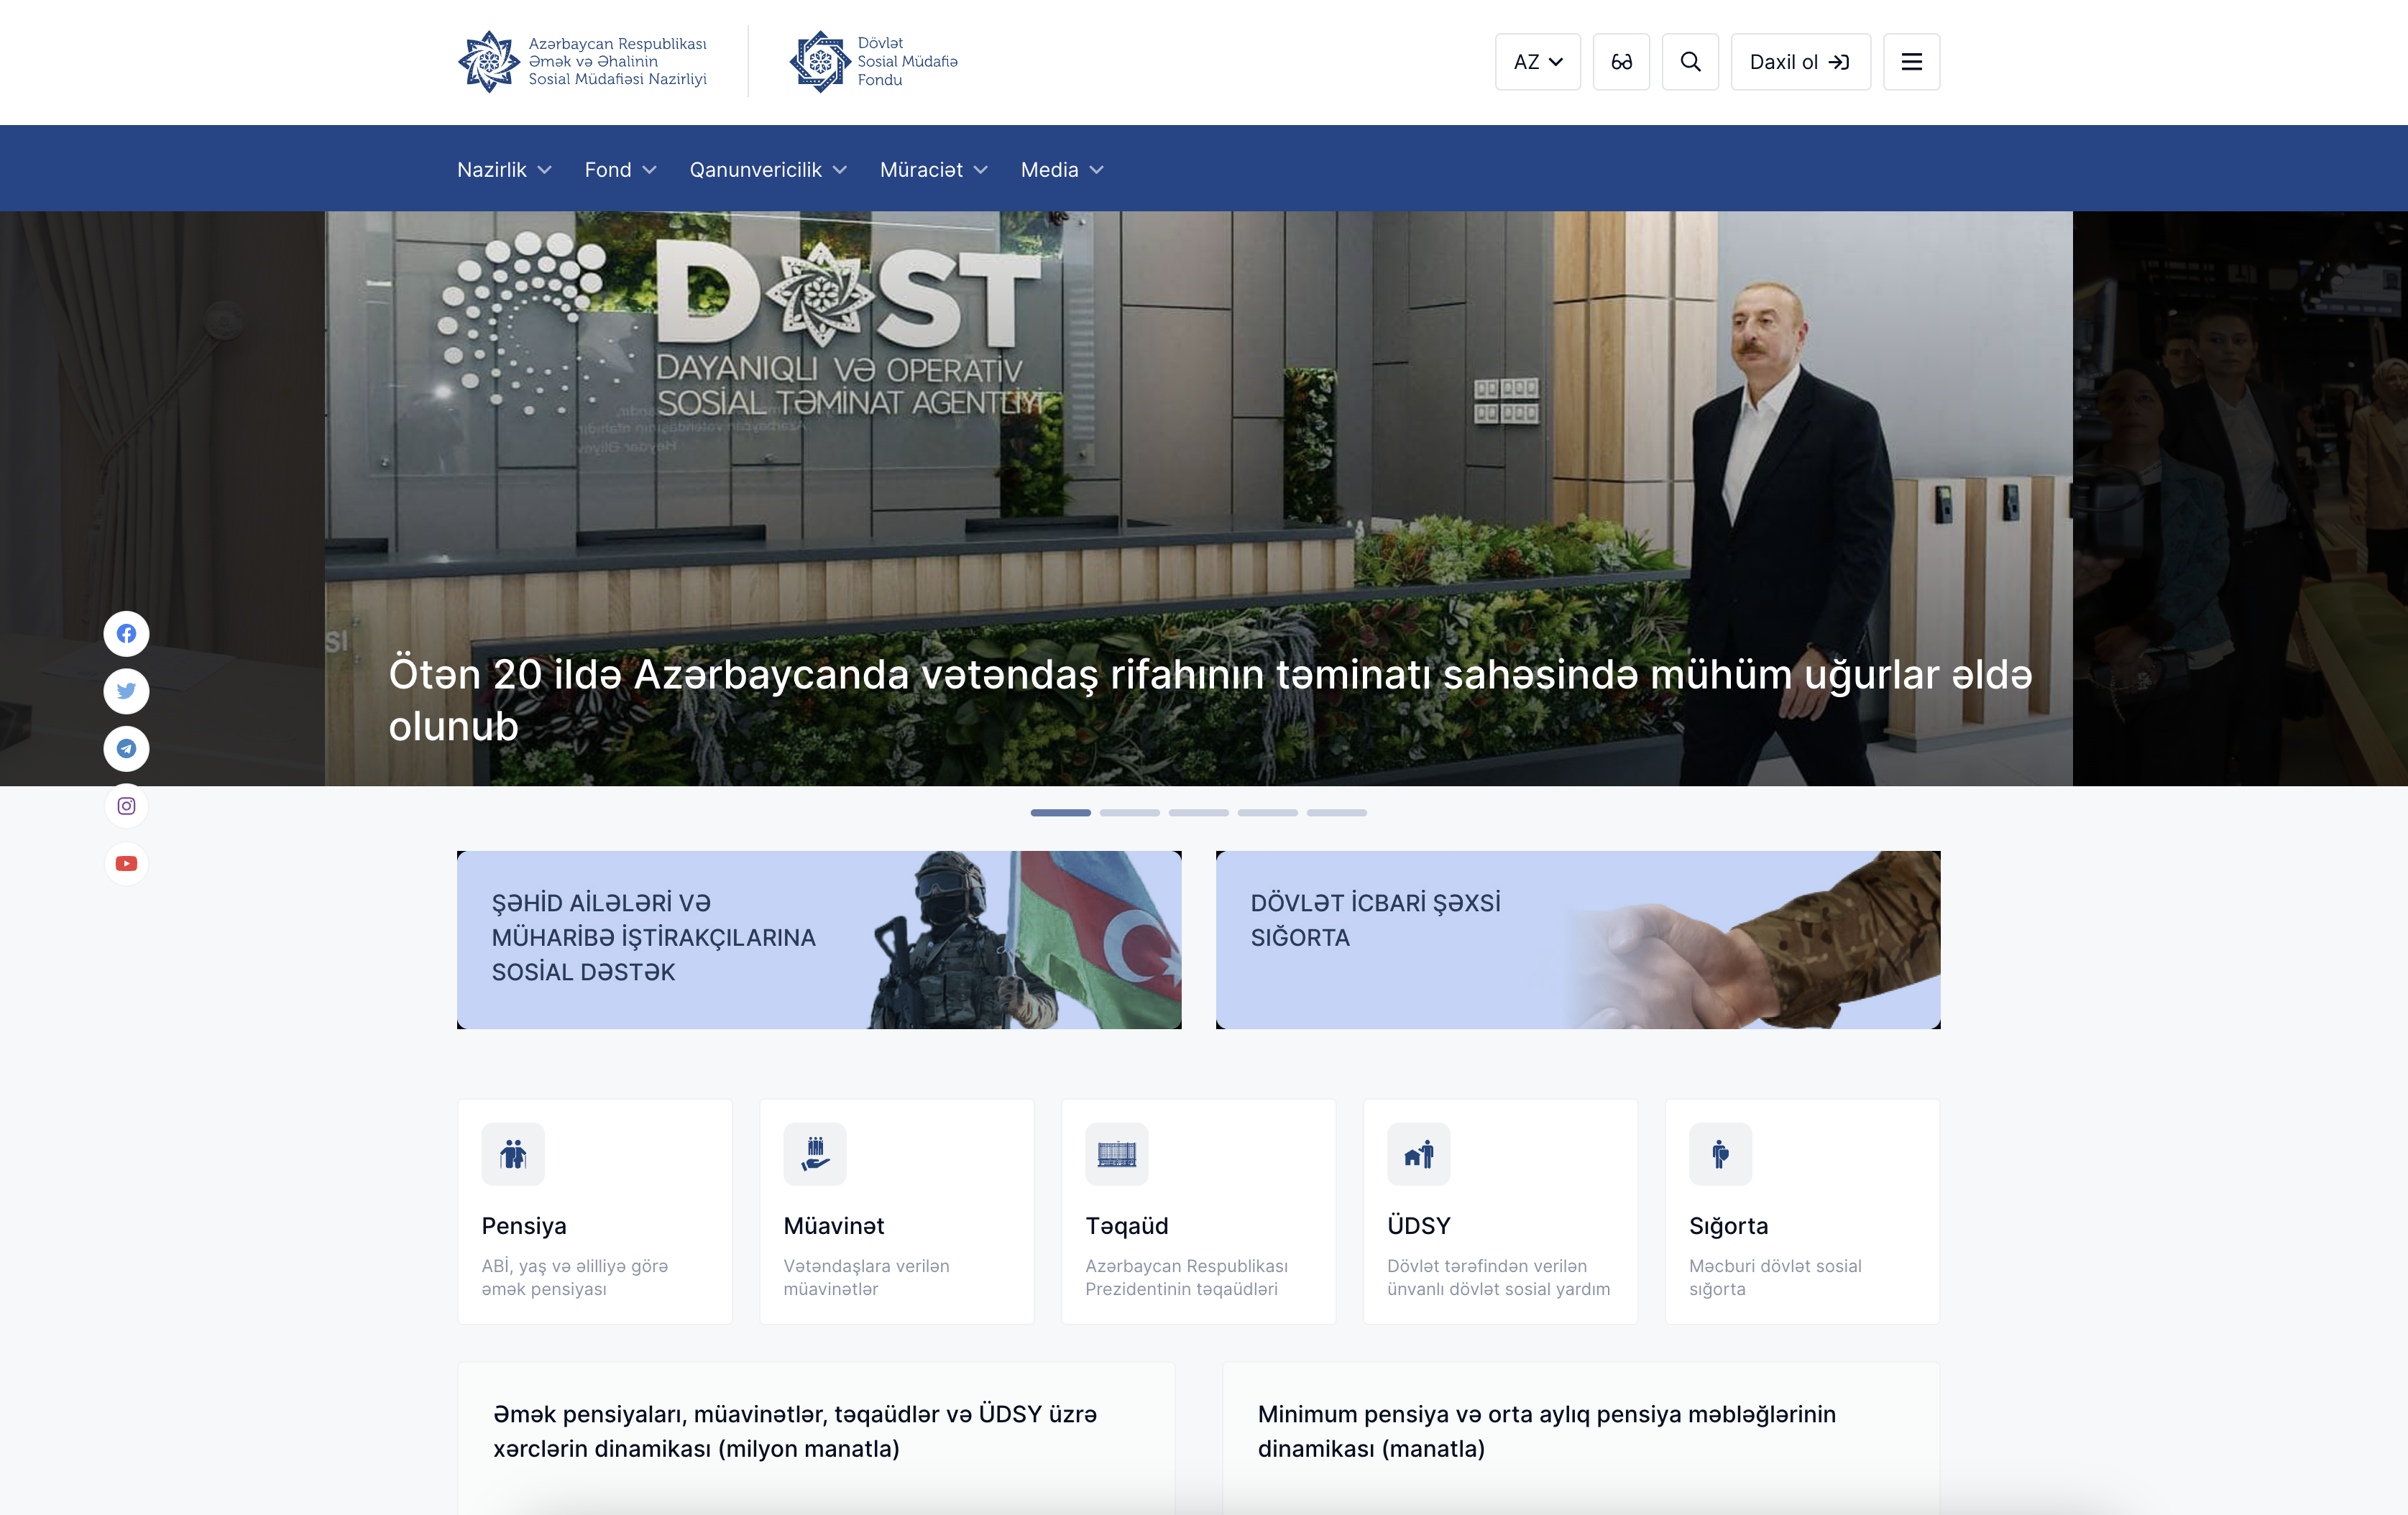Screen dimensions: 2408x1515
Task: Open the ÜDSY title link
Action: 1418,1226
